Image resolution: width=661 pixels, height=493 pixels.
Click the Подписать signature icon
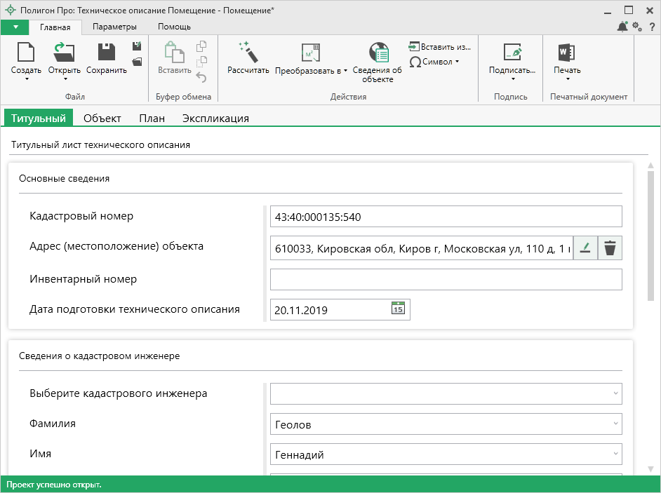[512, 53]
